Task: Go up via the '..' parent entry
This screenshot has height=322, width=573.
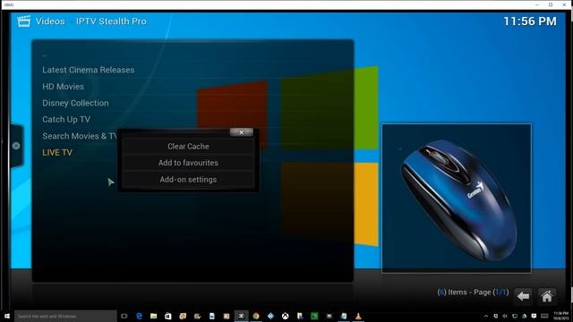Action: 45,55
